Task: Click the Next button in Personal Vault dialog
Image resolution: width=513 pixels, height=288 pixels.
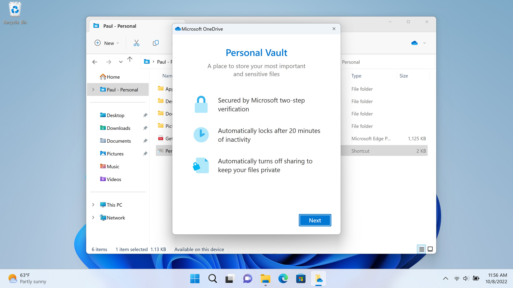Action: [315, 220]
